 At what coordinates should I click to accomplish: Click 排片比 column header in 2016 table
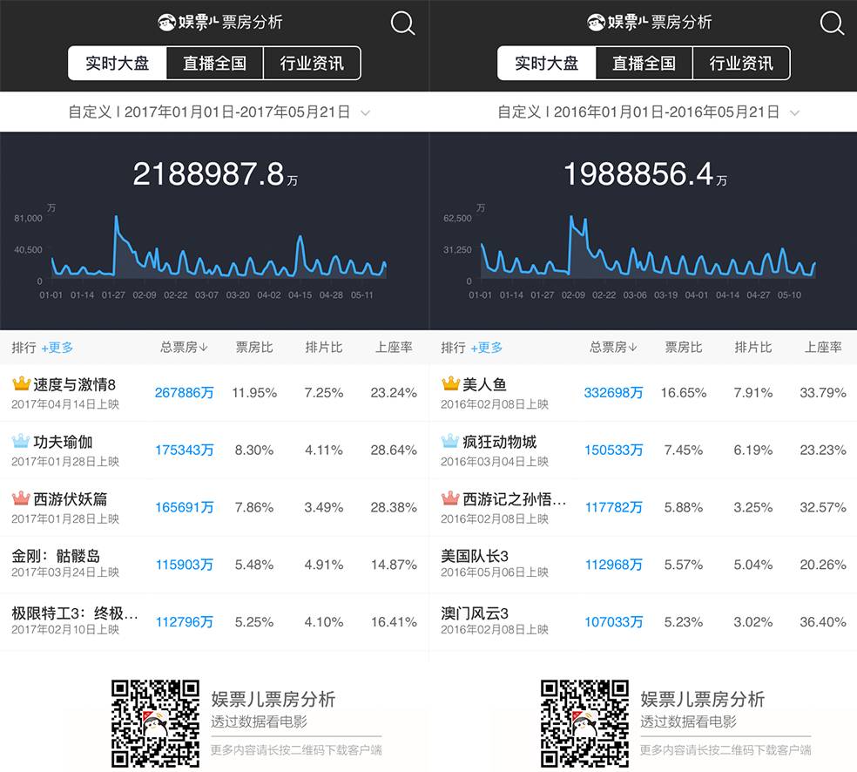pyautogui.click(x=753, y=347)
